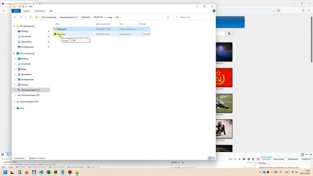
Task: Click the browser search magnifier button
Action: click(229, 34)
